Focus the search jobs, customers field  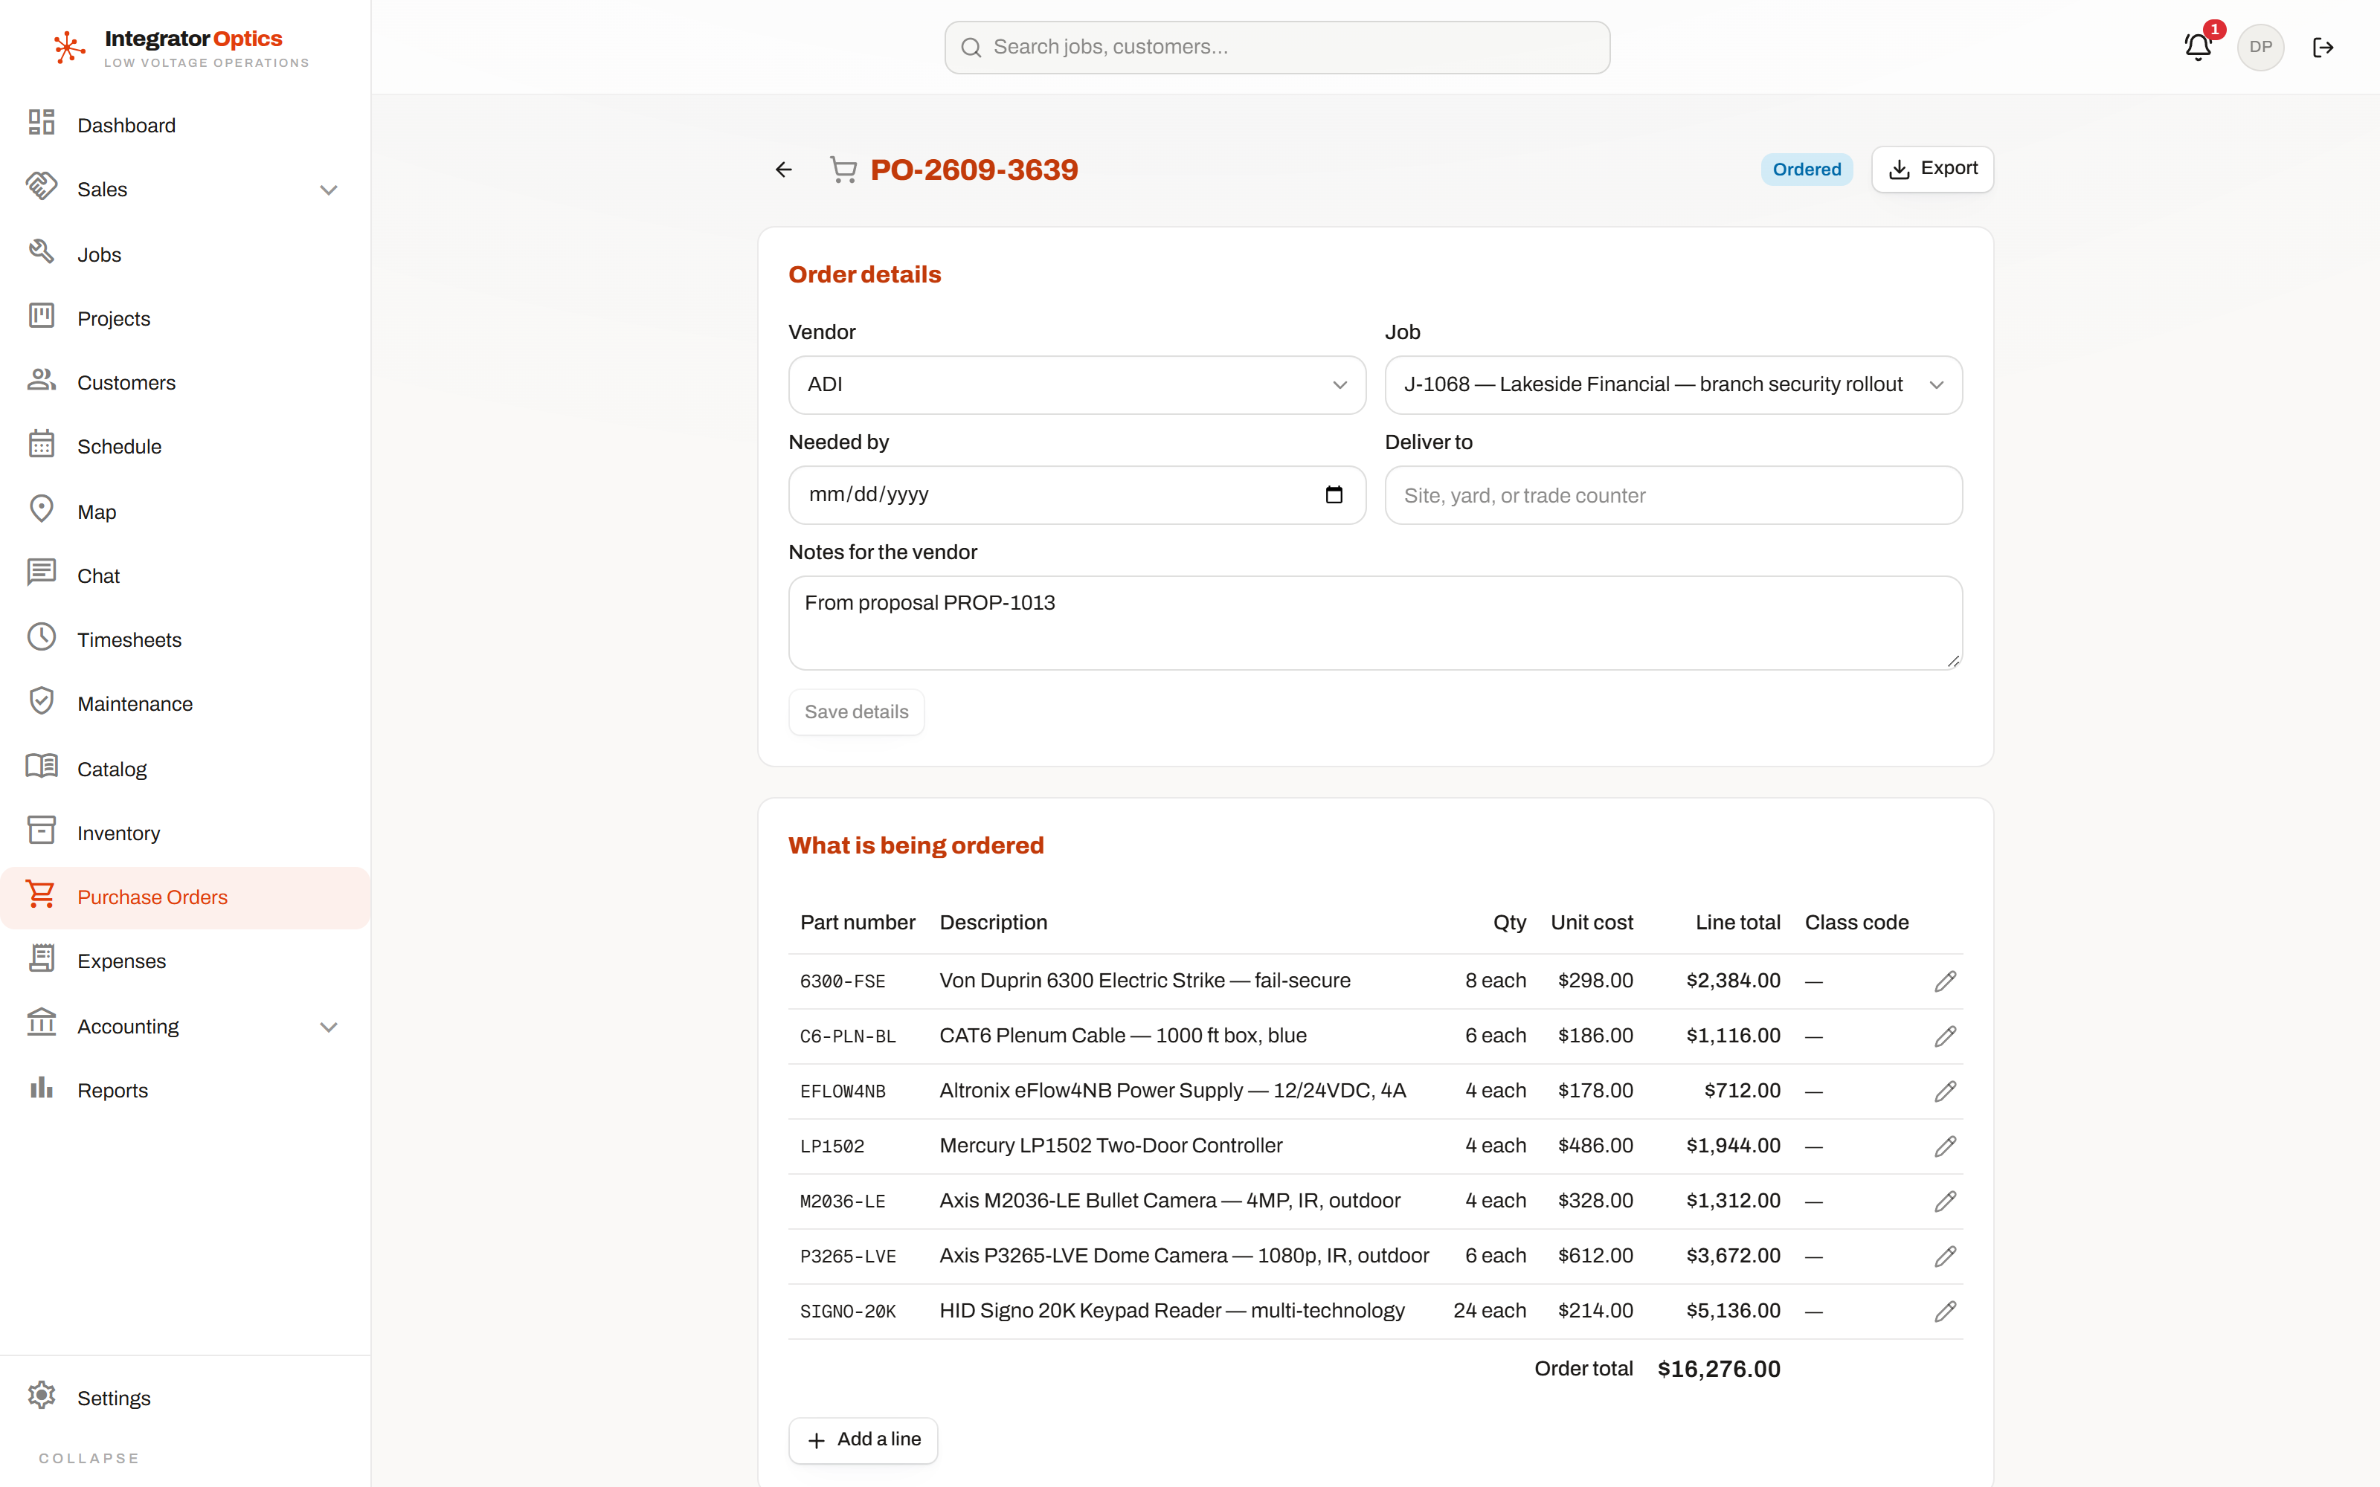[1276, 47]
